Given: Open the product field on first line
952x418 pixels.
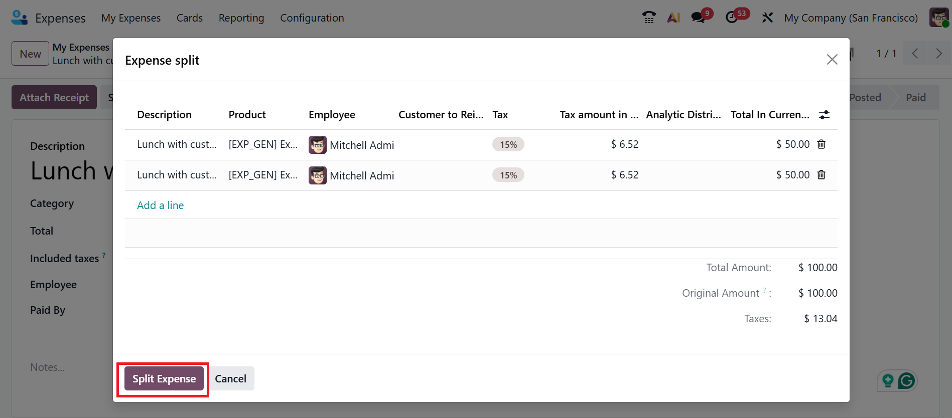Looking at the screenshot, I should coord(263,144).
